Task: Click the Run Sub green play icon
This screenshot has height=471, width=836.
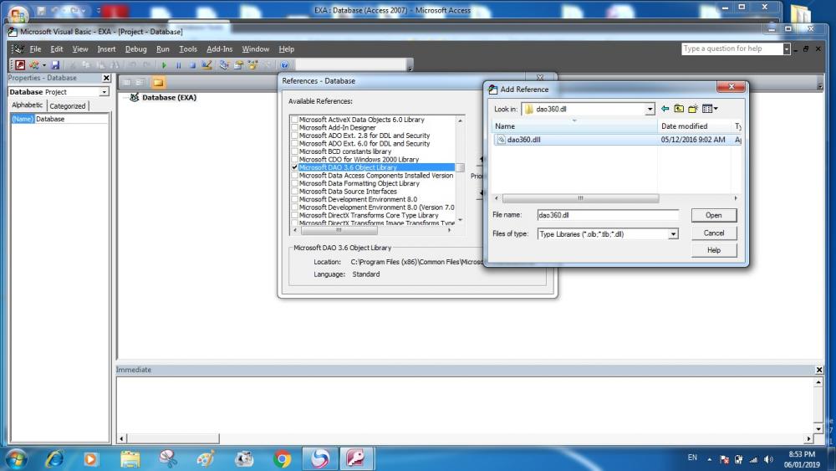Action: click(164, 65)
